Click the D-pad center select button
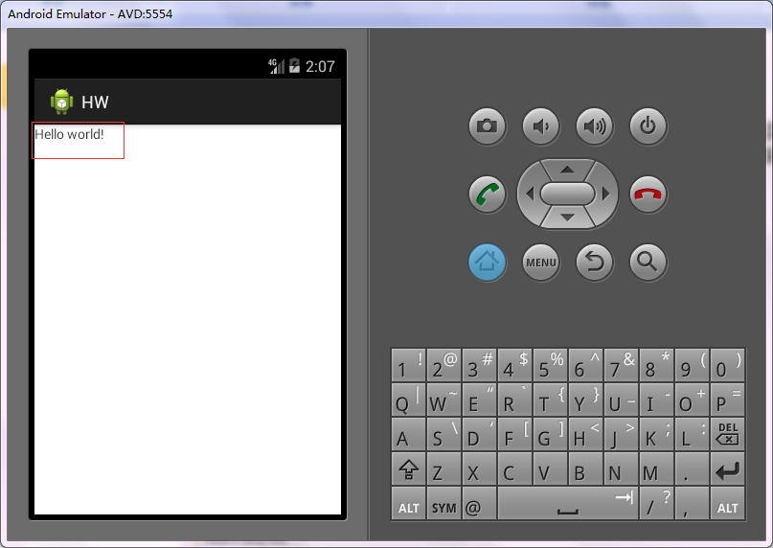773x548 pixels. tap(567, 194)
